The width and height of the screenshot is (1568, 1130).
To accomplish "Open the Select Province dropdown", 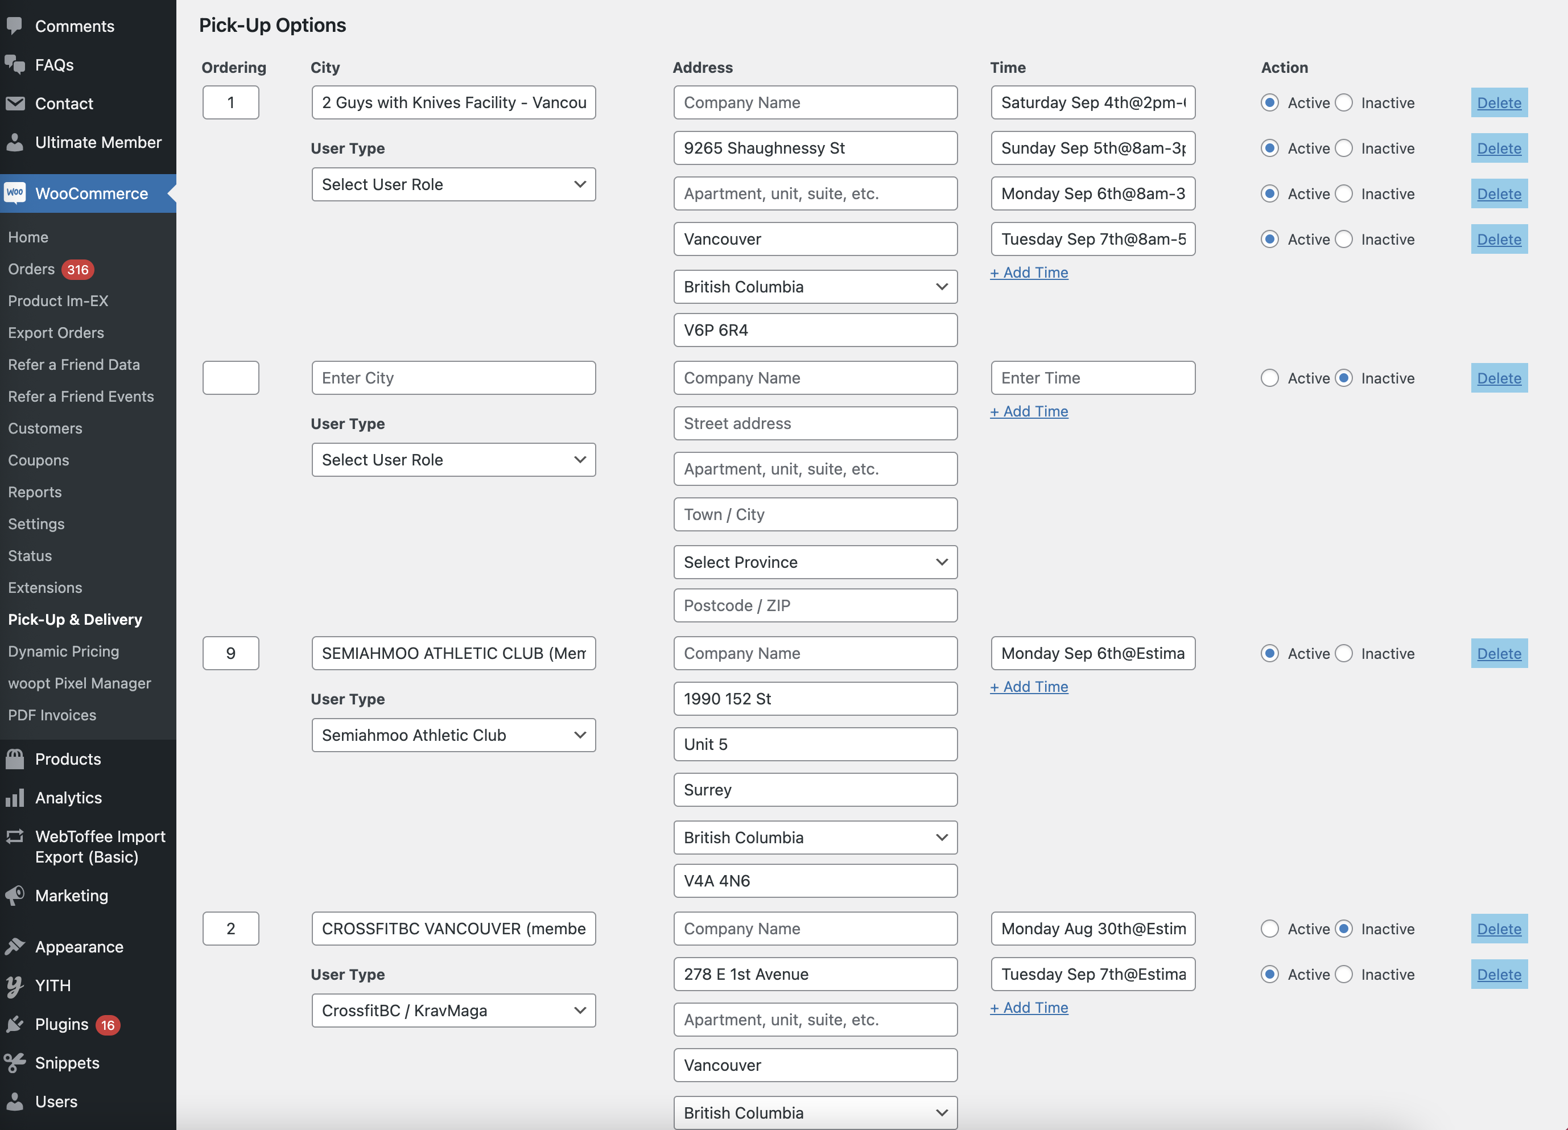I will tap(815, 562).
